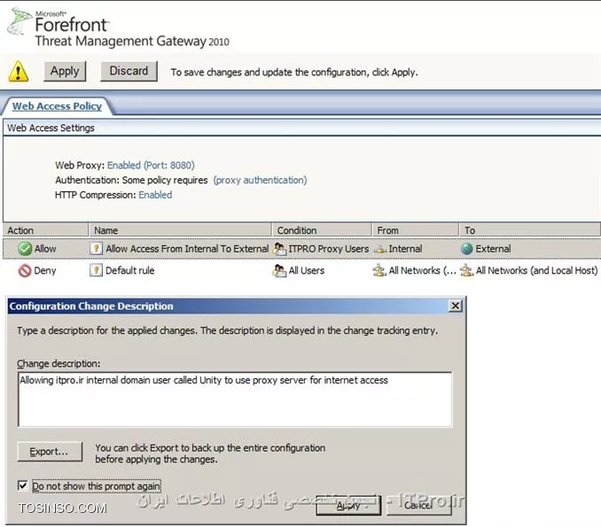601x527 pixels.
Task: Click ITPRO Proxy Users condition text
Action: click(x=329, y=249)
